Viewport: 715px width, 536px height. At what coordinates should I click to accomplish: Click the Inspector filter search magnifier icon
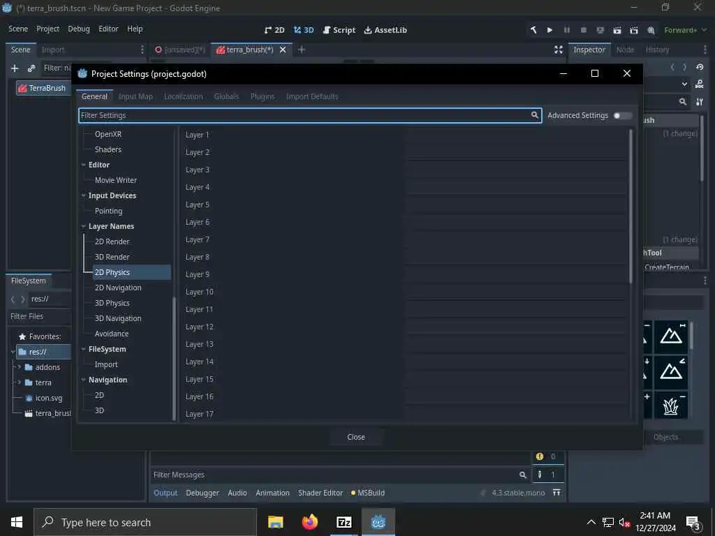(x=683, y=102)
